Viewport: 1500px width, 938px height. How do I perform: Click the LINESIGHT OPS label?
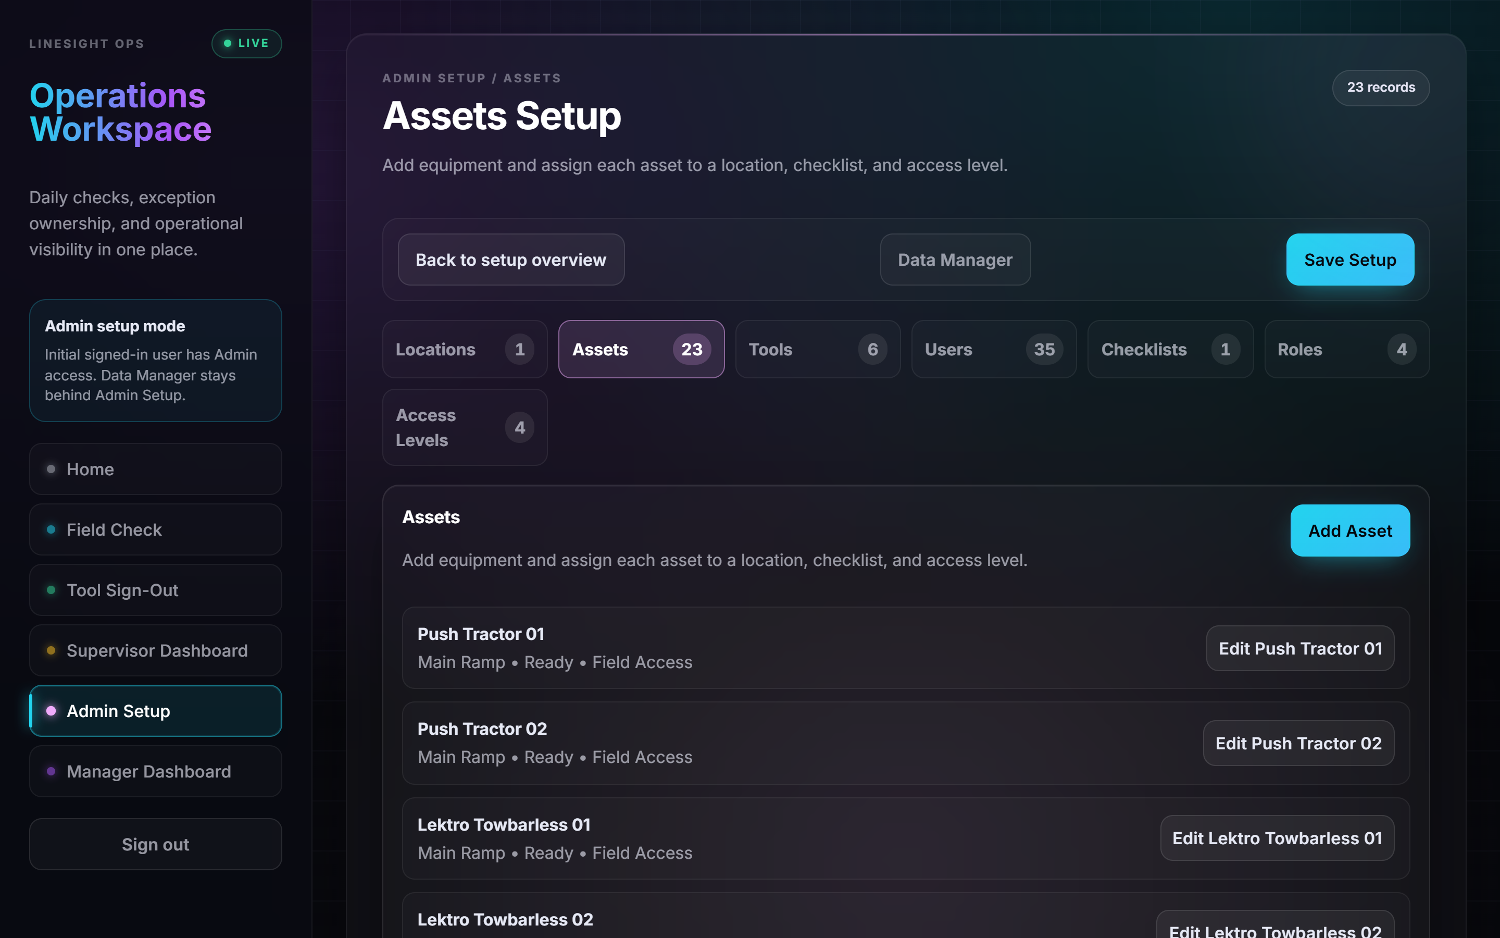pyautogui.click(x=87, y=43)
